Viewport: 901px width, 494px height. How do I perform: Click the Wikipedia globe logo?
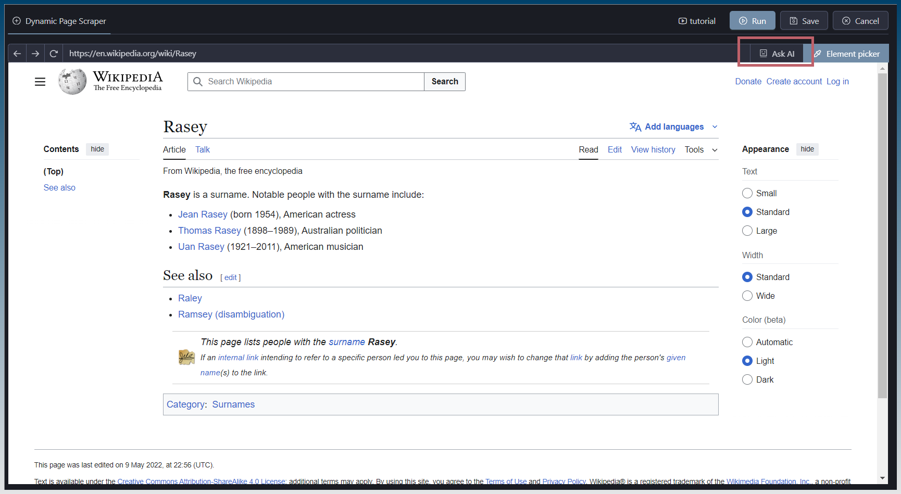point(72,82)
